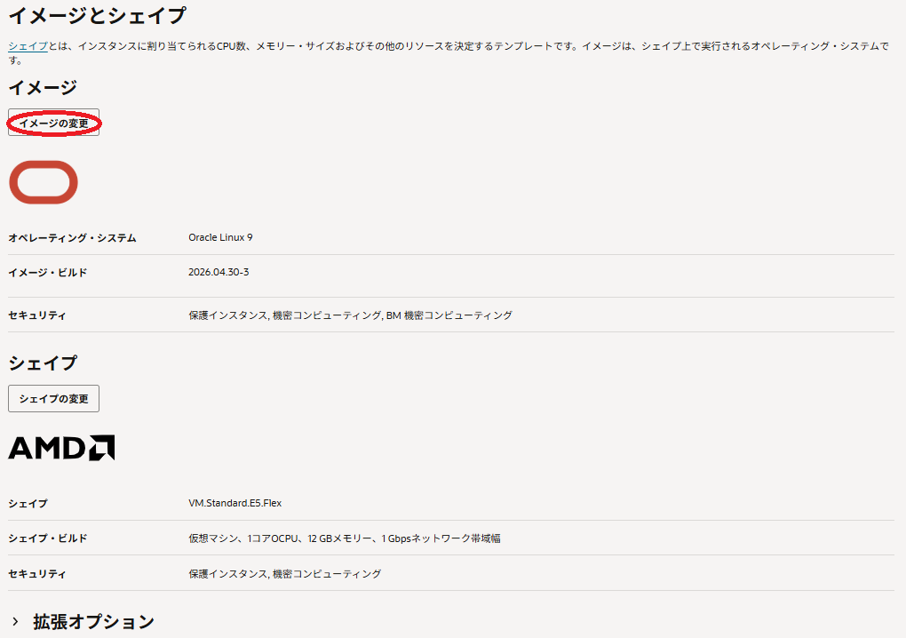Click the イメージ・ビルド label

click(x=48, y=273)
